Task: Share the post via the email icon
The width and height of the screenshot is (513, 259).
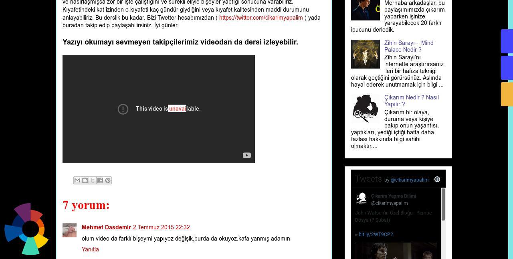Action: 77,180
